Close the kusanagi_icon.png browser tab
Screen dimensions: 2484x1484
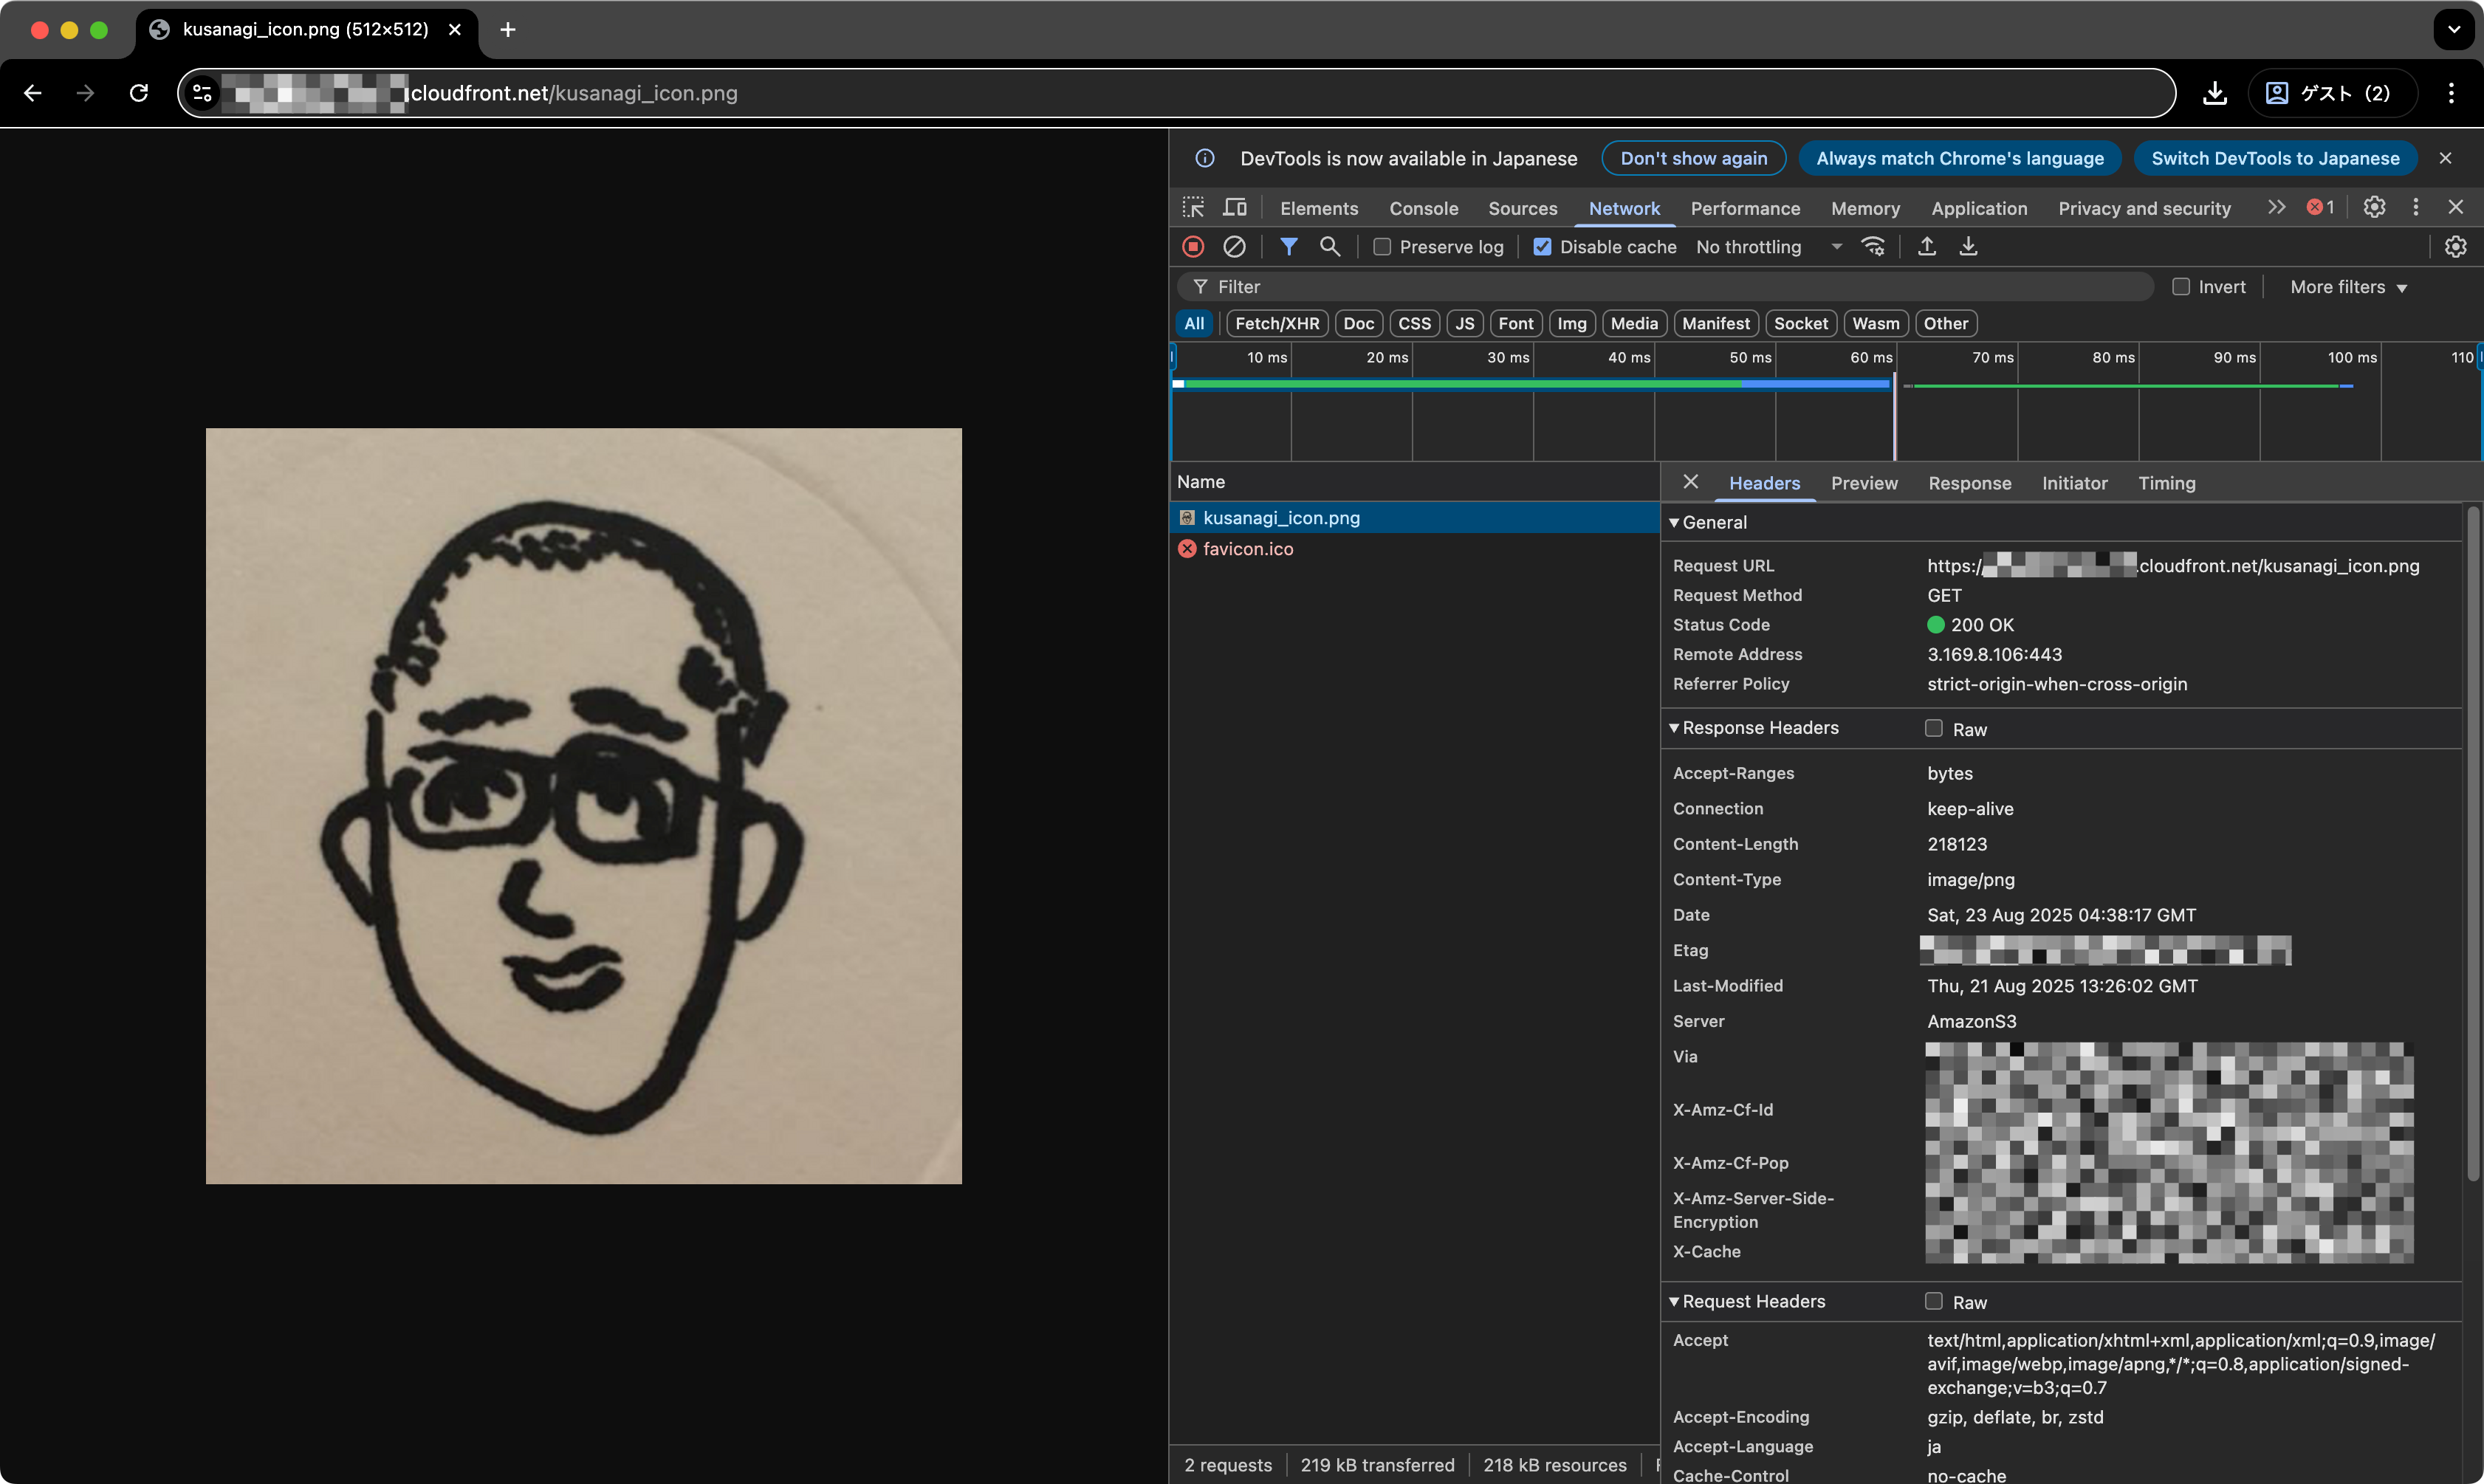point(455,29)
